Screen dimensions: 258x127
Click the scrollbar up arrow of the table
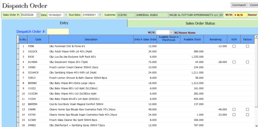[x=256, y=37]
